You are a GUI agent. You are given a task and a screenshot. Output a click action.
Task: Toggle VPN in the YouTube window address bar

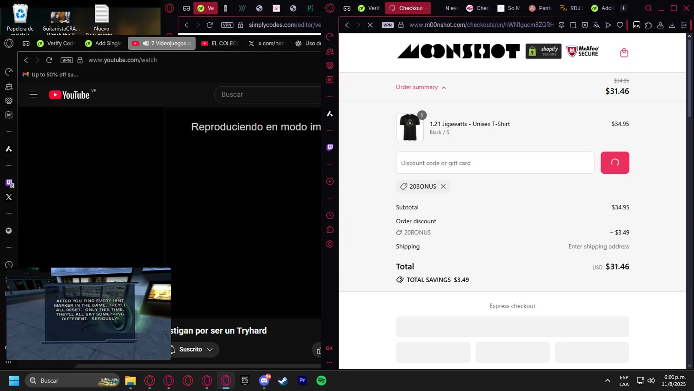click(67, 60)
